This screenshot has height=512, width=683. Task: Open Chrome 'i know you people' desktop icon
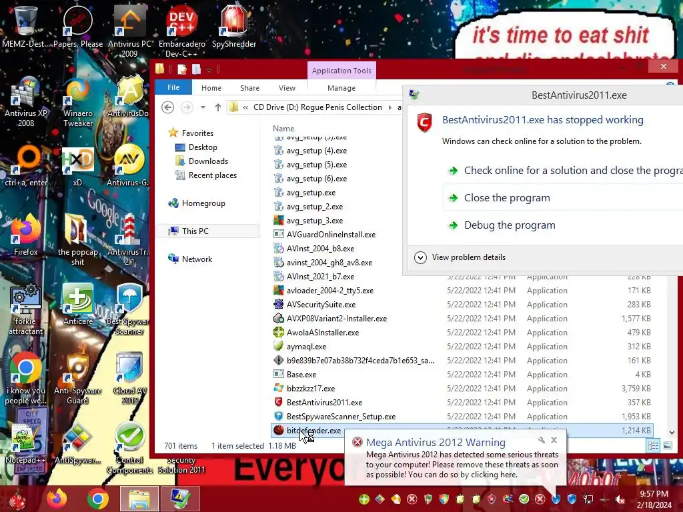coord(26,379)
